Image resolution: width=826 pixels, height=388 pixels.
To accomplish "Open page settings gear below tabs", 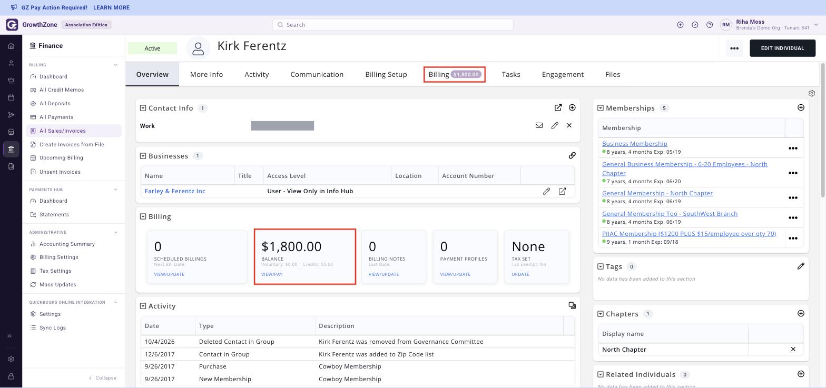I will coord(812,93).
